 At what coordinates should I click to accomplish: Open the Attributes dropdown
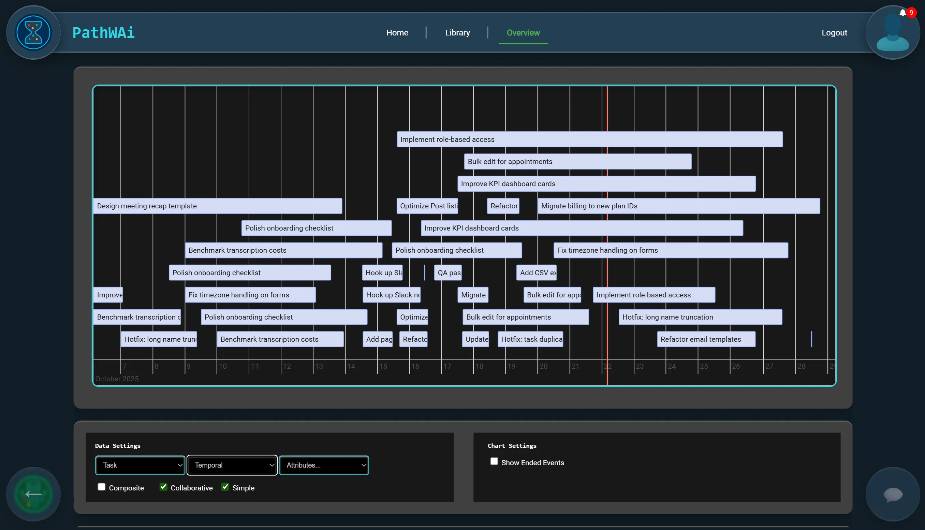[324, 465]
